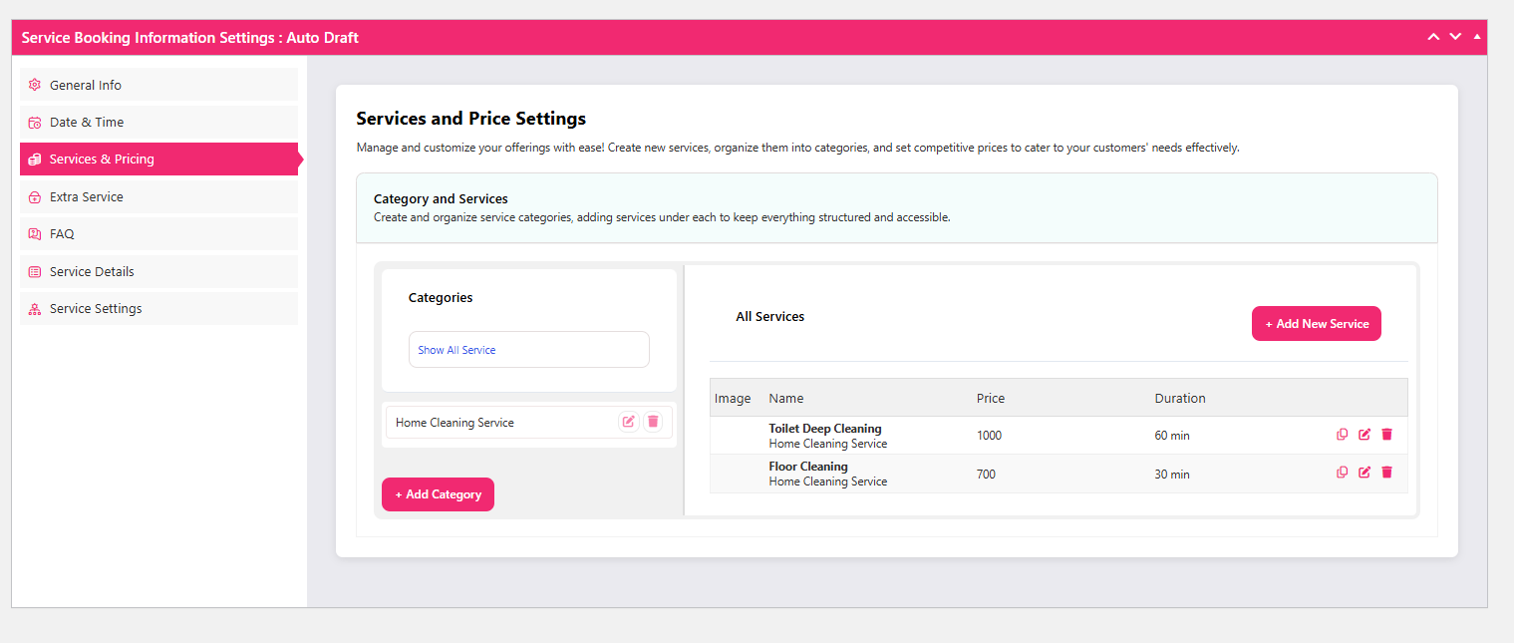
Task: Move the settings panel down
Action: tap(1455, 37)
